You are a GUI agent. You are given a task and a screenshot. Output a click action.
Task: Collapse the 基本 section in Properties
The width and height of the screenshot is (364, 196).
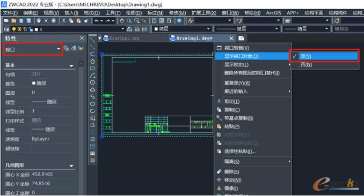tap(71, 66)
